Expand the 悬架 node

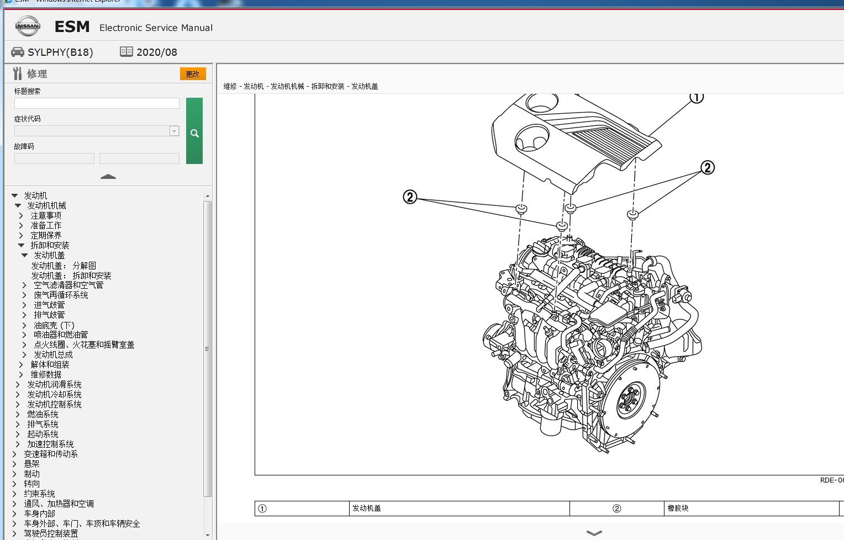(14, 464)
